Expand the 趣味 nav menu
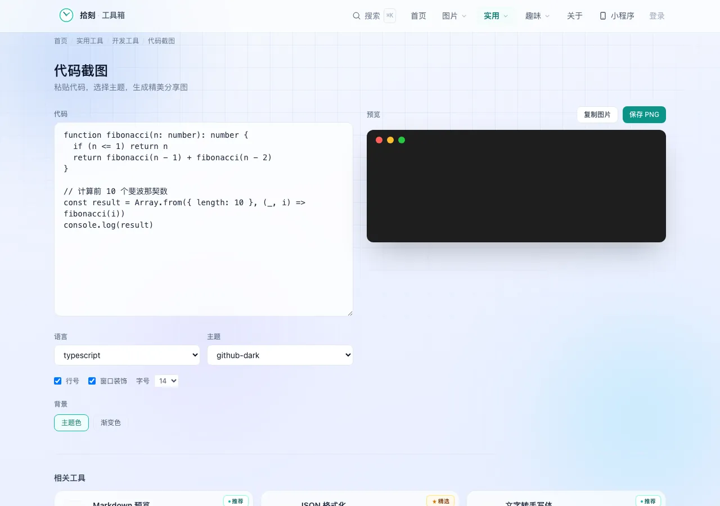This screenshot has height=506, width=720. click(538, 16)
